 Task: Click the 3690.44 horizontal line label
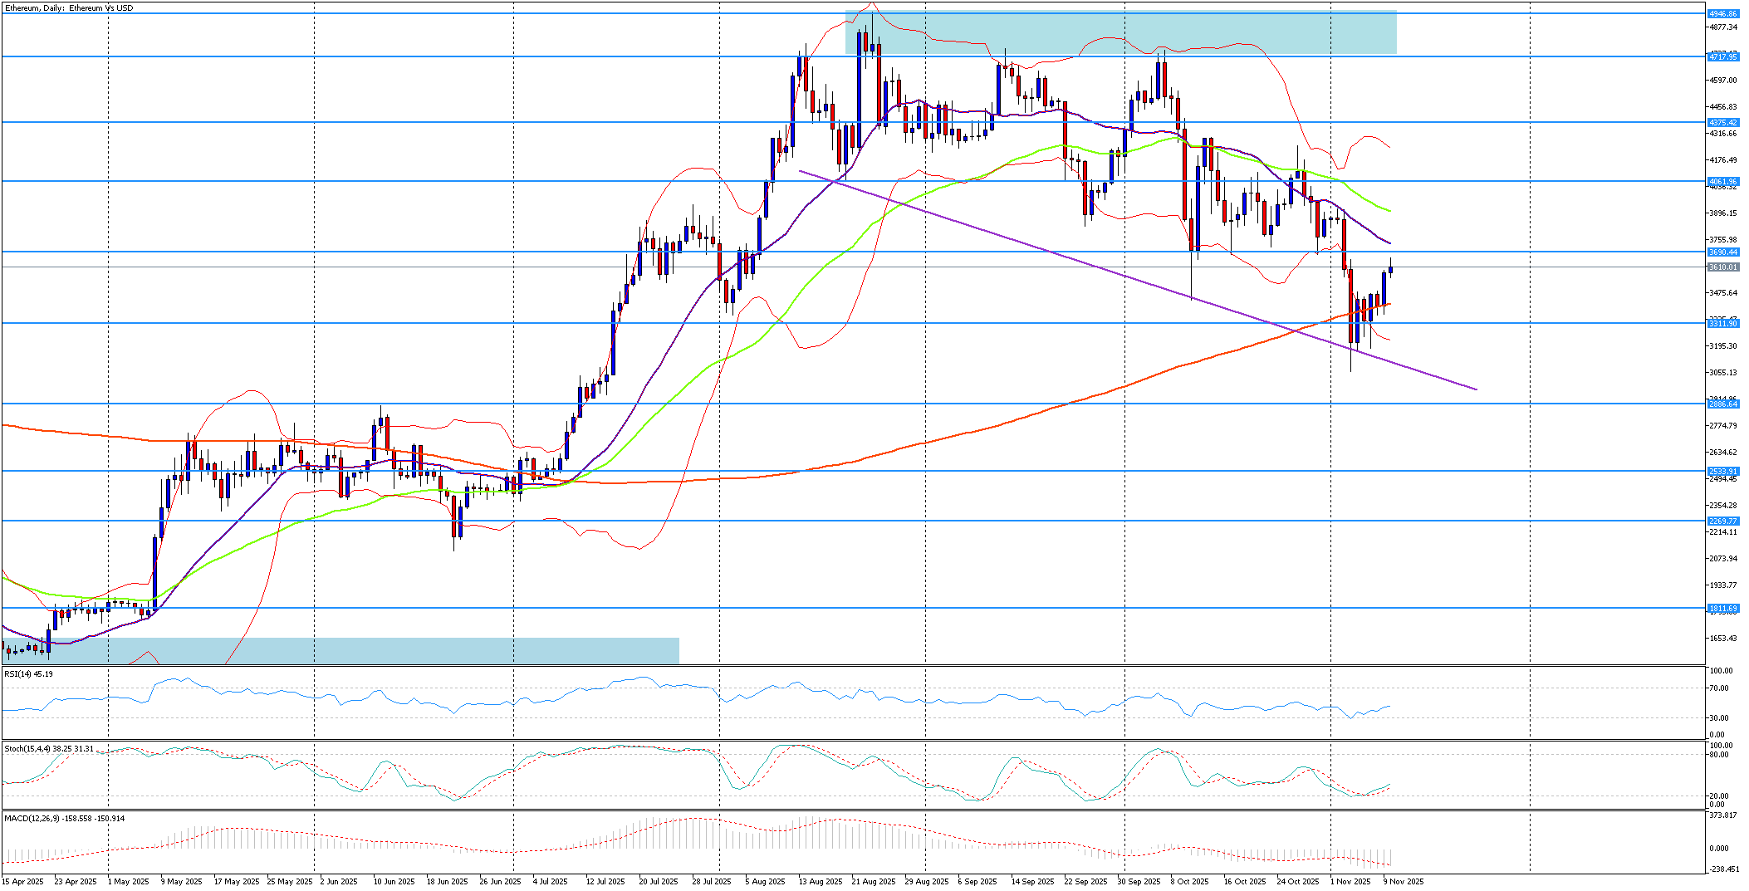tap(1722, 252)
